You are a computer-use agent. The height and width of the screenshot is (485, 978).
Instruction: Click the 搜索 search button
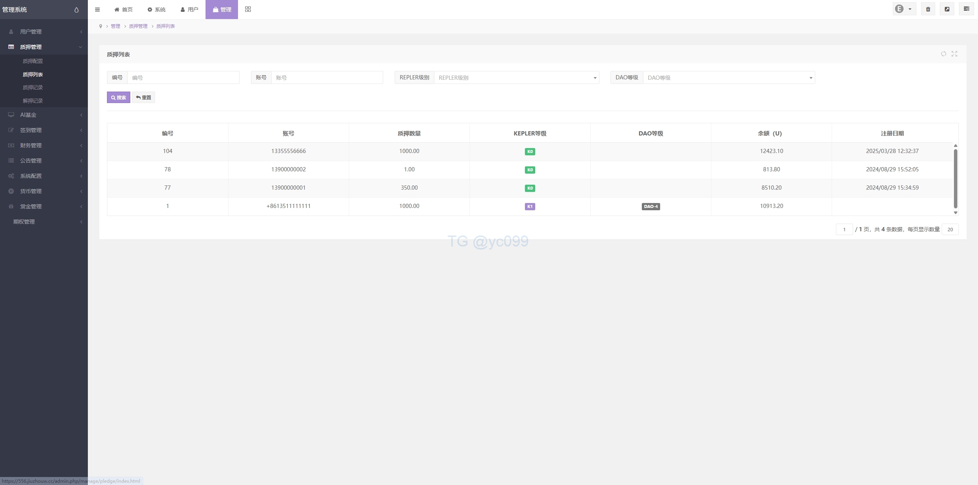[118, 98]
